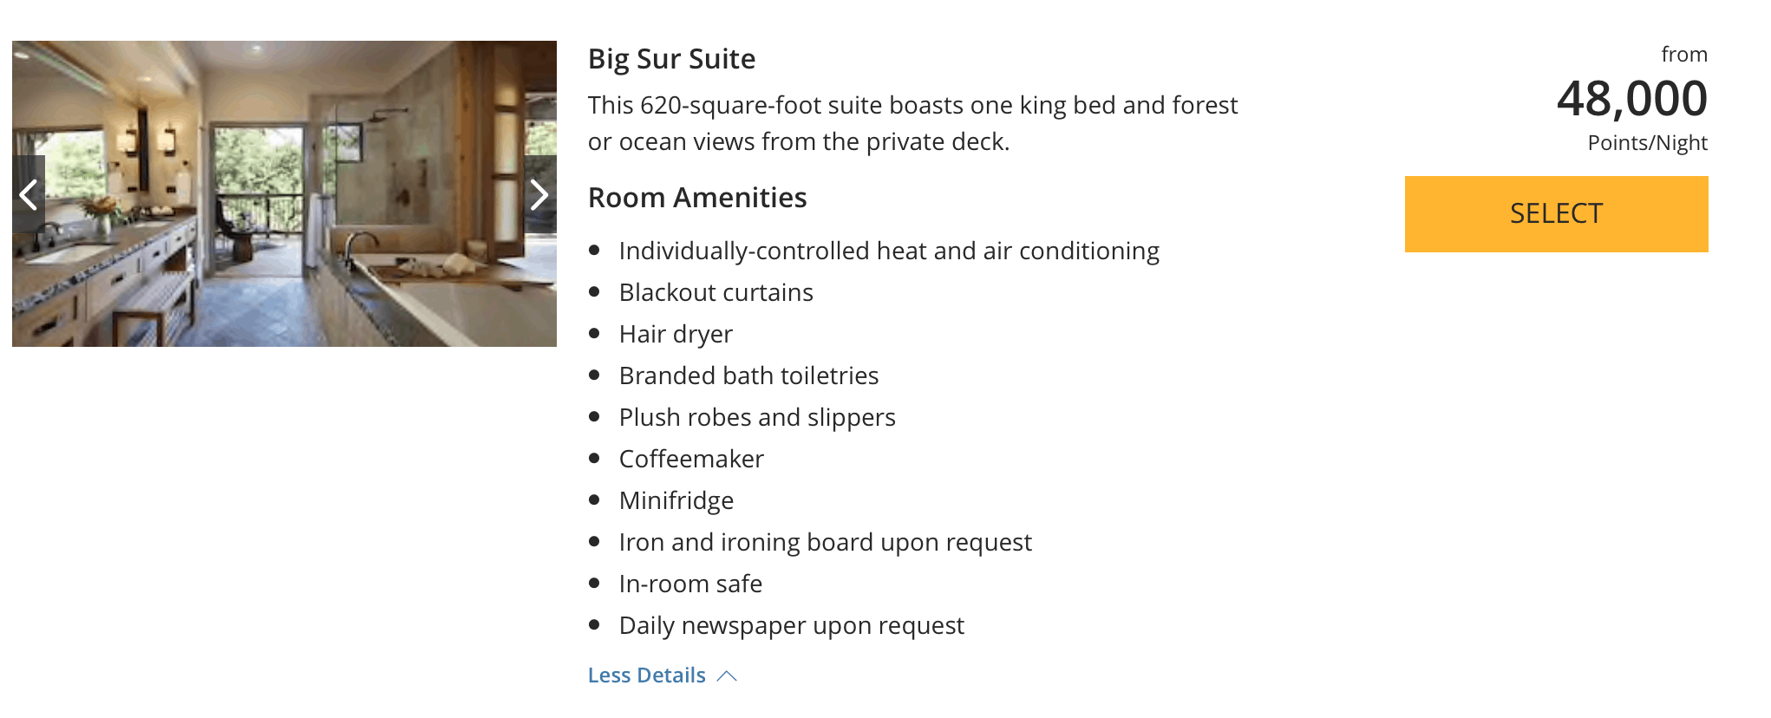Show the previous room photo
This screenshot has width=1771, height=718.
[x=29, y=194]
